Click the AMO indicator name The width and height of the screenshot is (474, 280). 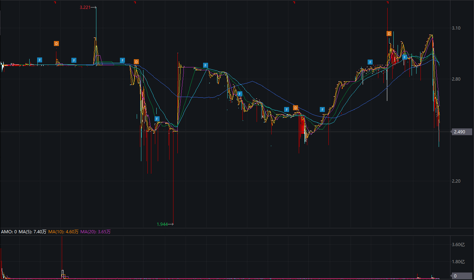point(7,232)
